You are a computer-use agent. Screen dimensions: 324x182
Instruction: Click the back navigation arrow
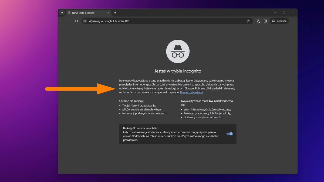tap(62, 21)
